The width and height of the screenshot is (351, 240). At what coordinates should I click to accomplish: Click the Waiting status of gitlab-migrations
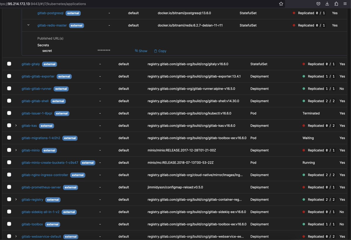point(308,138)
